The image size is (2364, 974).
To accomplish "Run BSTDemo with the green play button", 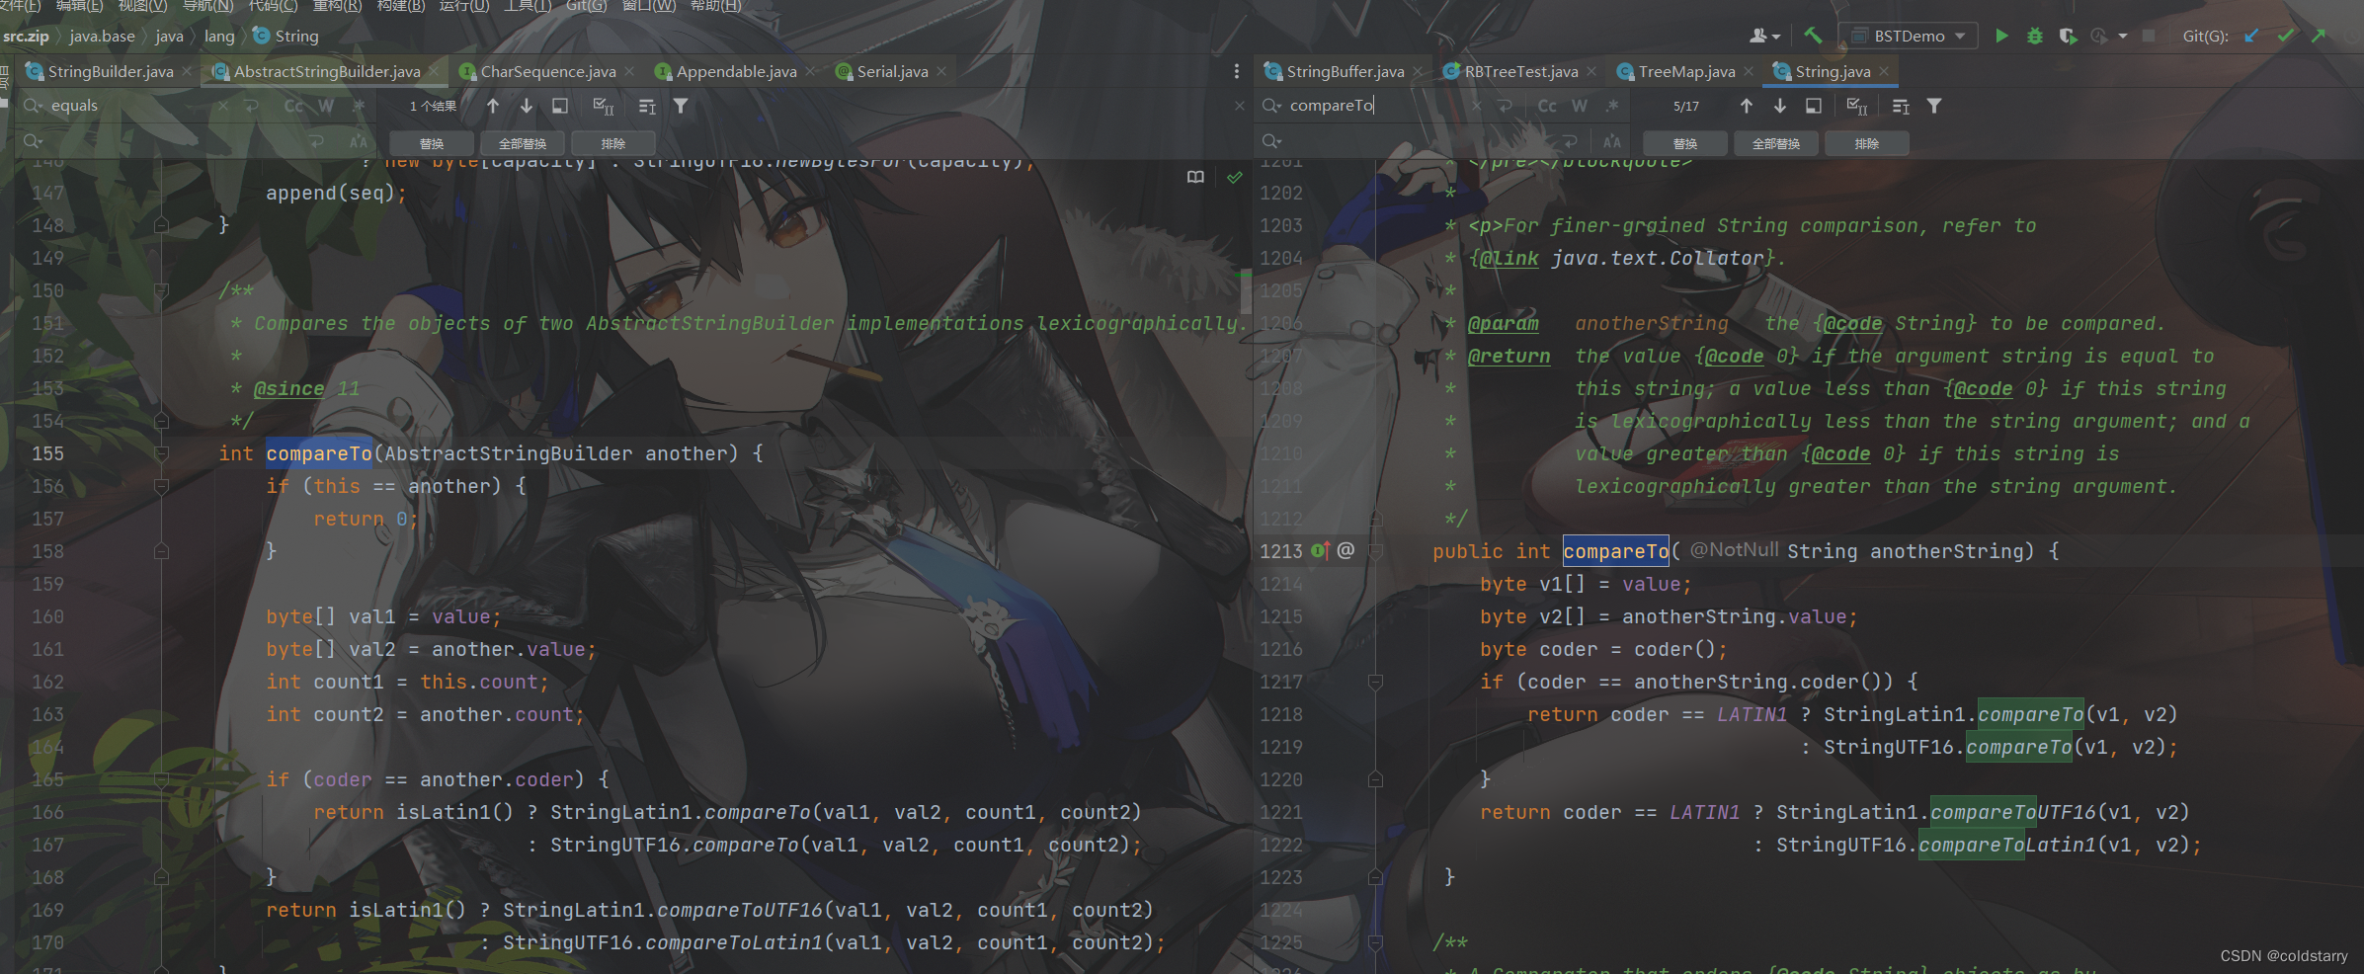I will click(x=2001, y=36).
